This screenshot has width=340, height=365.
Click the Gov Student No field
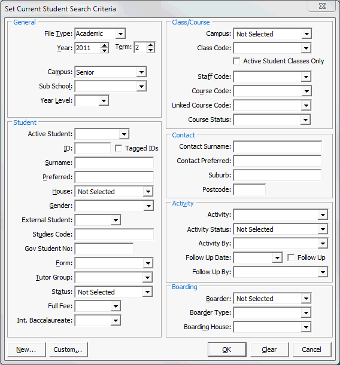point(104,249)
